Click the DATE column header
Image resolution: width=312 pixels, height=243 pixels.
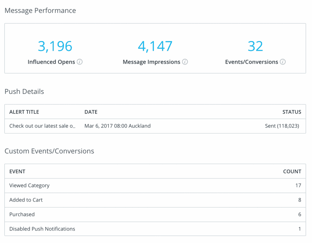(x=91, y=112)
